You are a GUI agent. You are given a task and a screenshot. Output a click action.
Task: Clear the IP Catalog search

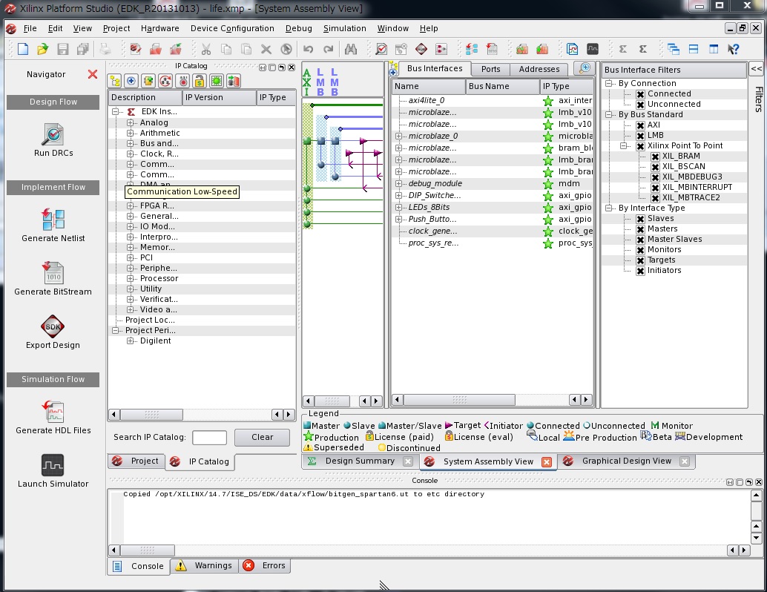pos(262,438)
